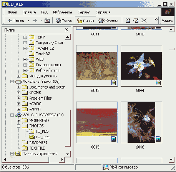176x172 pixels.
Task: Collapse Local disk (D:) tree node
Action: tap(12, 82)
